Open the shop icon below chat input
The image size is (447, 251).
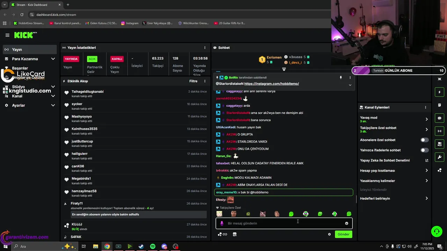tap(235, 234)
